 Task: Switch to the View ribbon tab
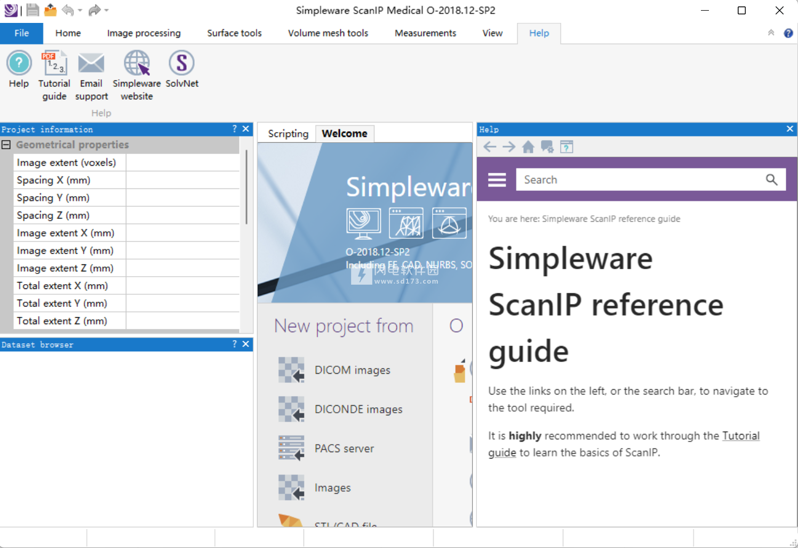click(x=492, y=33)
